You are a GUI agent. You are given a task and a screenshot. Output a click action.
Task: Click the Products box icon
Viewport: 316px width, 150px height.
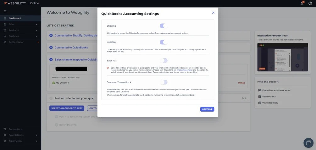(5, 30)
